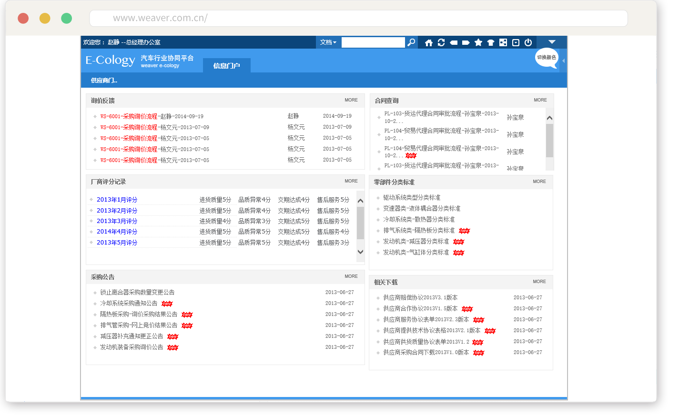
Task: Click the refresh icon
Action: tap(441, 43)
